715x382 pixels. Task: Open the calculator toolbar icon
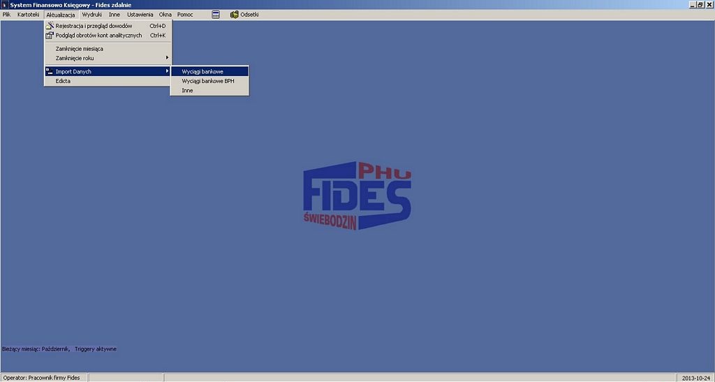point(216,15)
